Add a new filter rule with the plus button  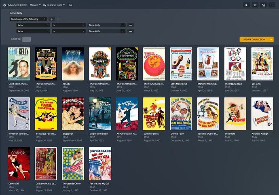click(x=52, y=19)
